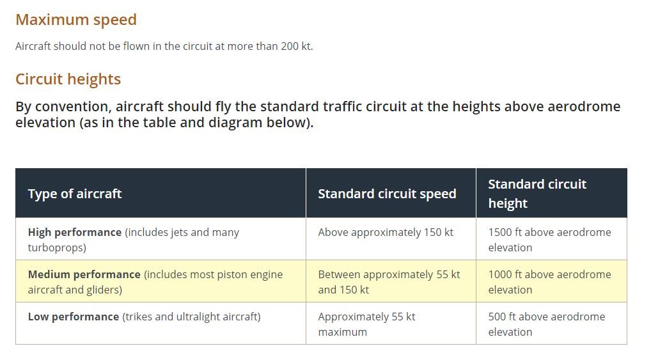Viewport: 651px width, 360px height.
Task: Select the Low performance table cell
Action: click(161, 324)
